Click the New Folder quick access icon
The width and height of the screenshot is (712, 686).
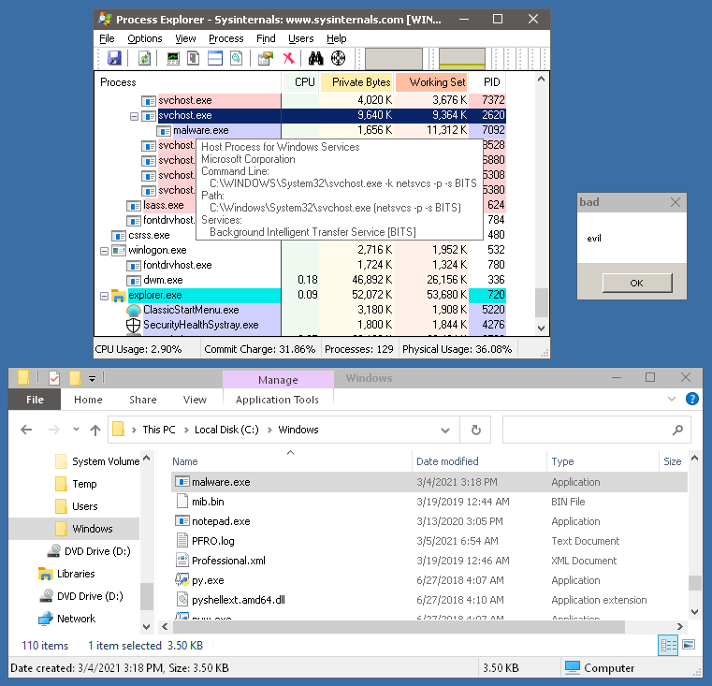pos(75,378)
